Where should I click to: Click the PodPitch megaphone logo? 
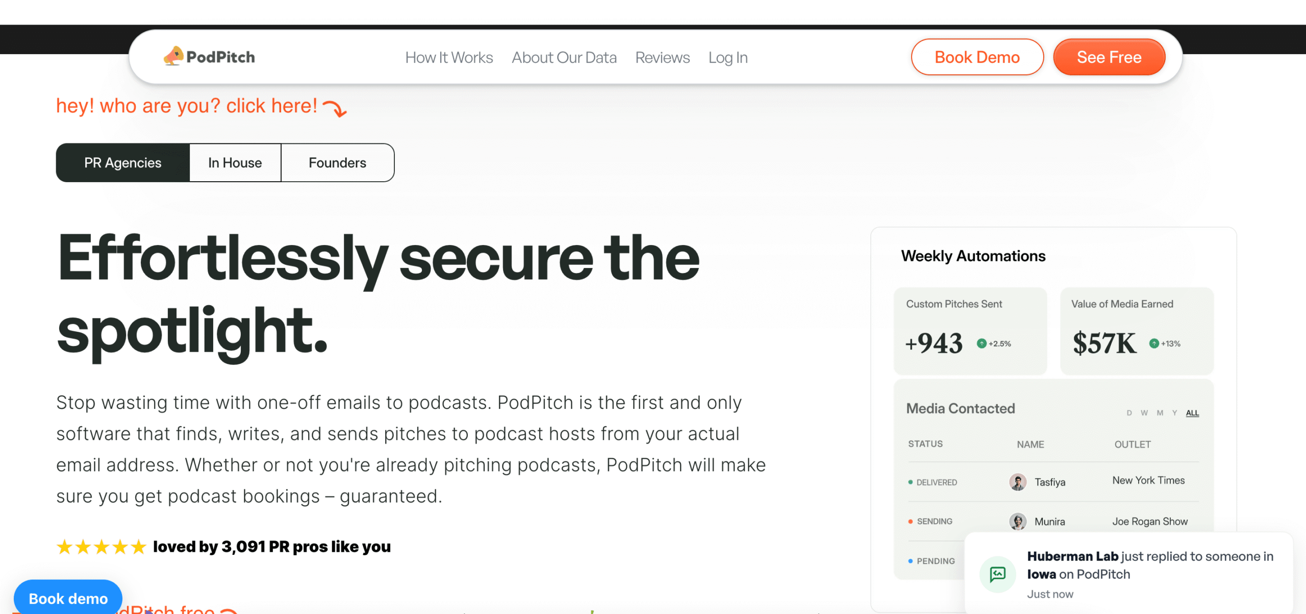[x=174, y=56]
